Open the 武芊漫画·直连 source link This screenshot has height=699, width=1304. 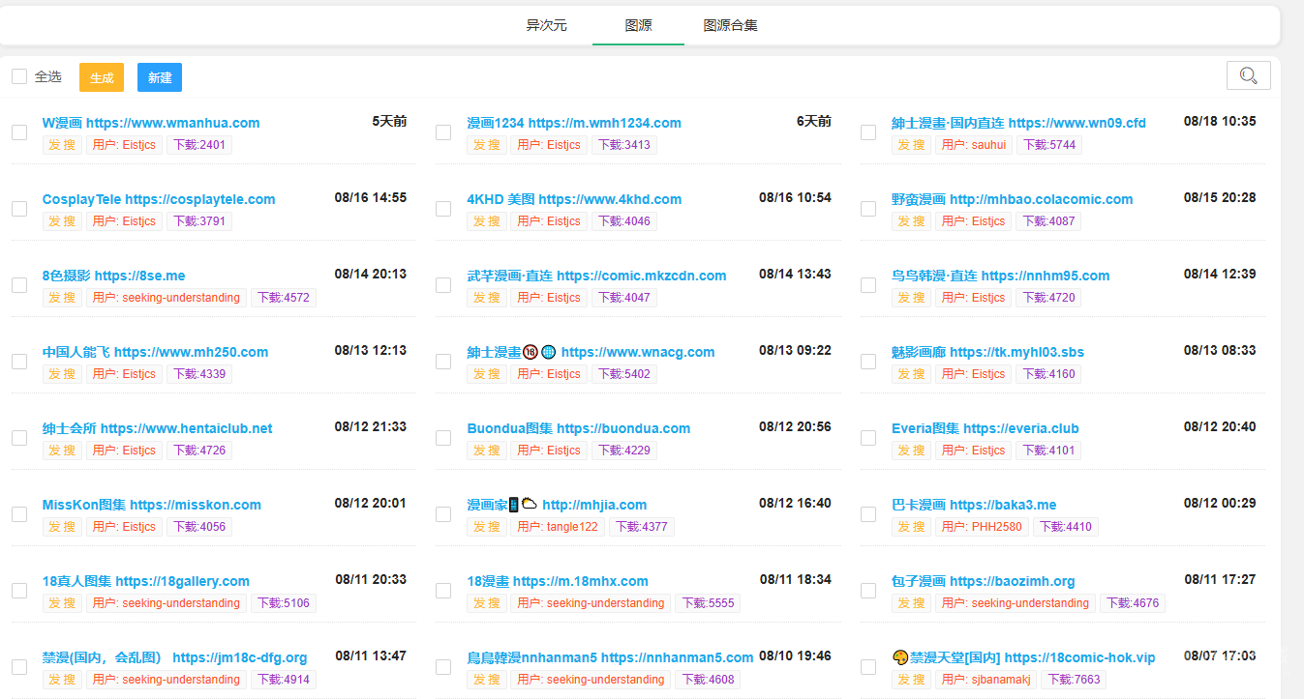596,276
